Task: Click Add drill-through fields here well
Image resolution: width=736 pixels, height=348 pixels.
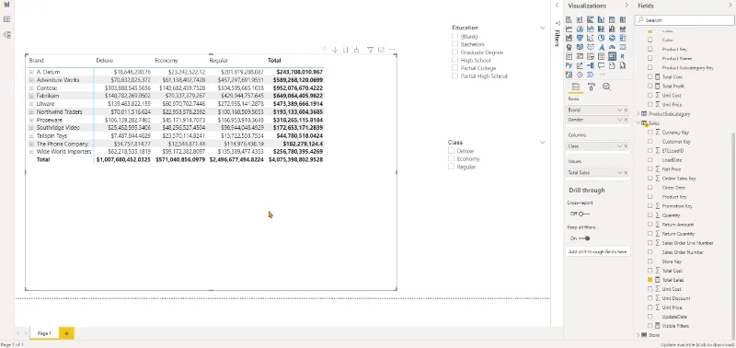Action: point(597,251)
